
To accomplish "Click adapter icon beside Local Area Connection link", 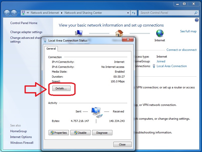I will [154, 66].
